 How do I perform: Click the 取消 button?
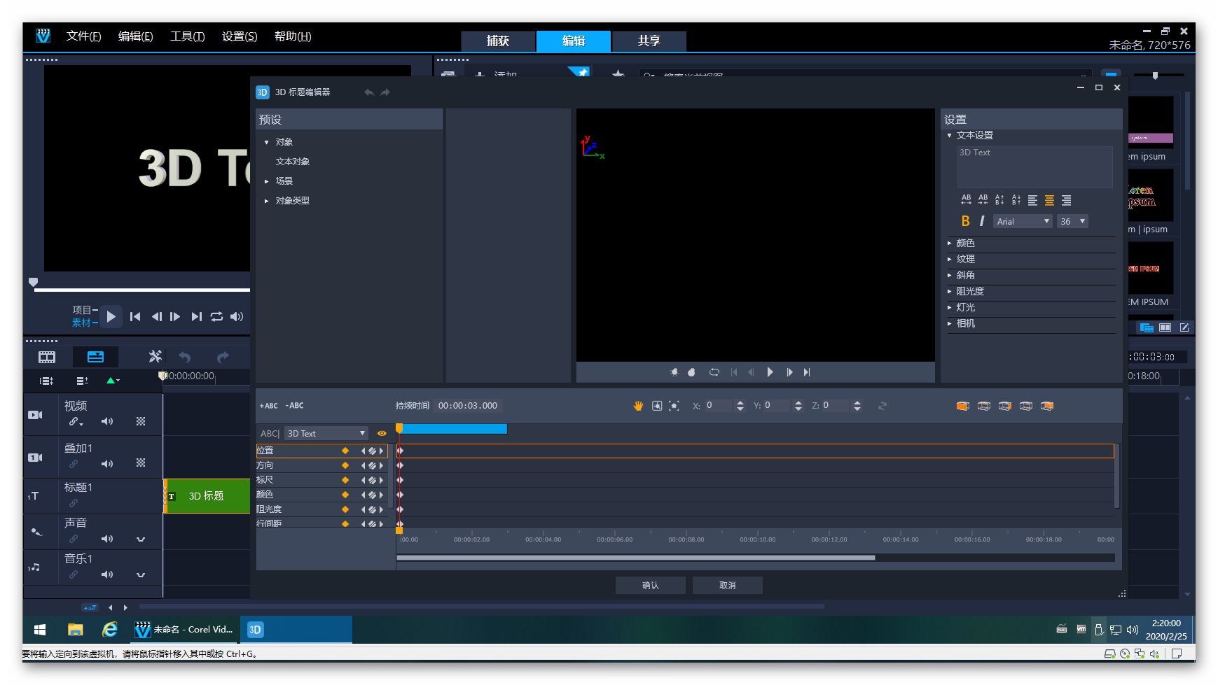pyautogui.click(x=727, y=586)
